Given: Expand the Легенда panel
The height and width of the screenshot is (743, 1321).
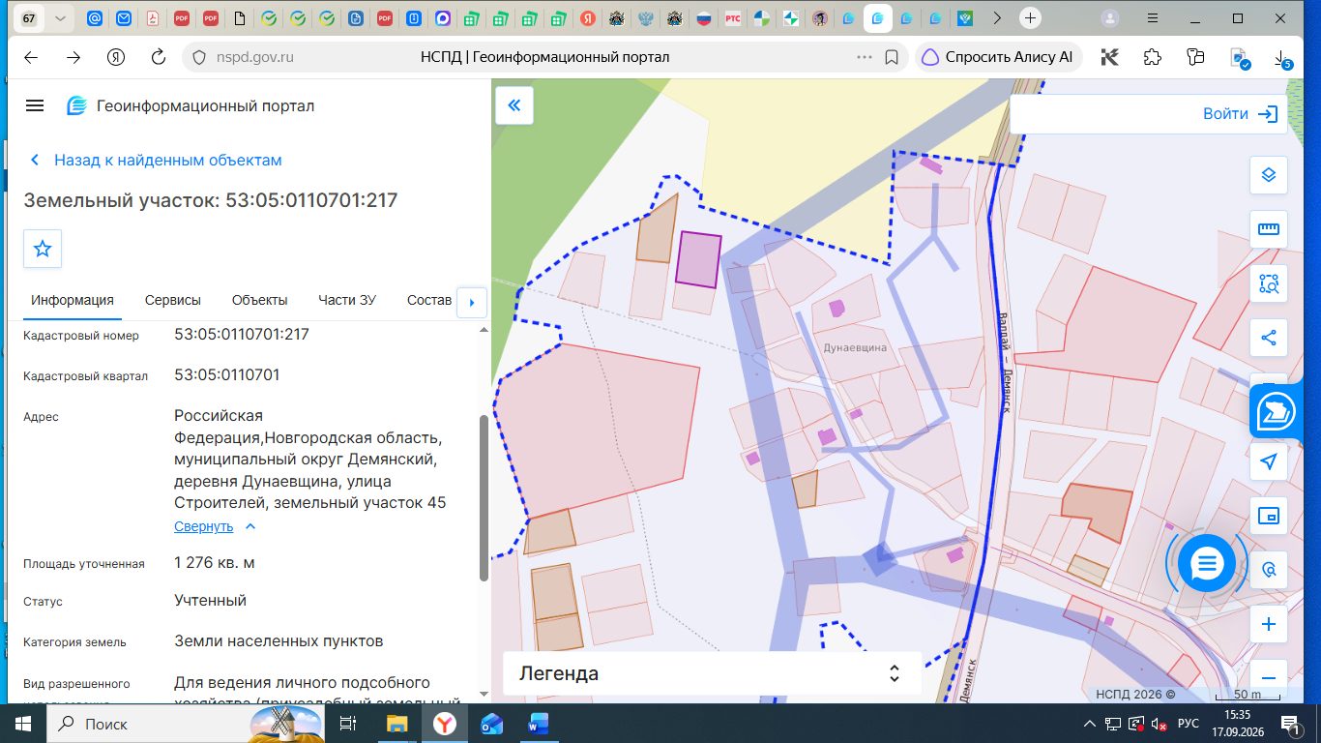Looking at the screenshot, I should point(713,673).
